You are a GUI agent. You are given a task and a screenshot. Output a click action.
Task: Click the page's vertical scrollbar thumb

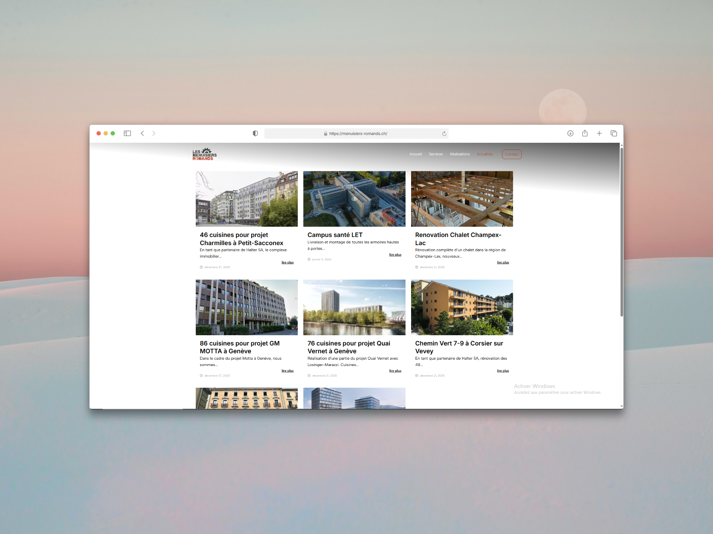click(x=622, y=232)
